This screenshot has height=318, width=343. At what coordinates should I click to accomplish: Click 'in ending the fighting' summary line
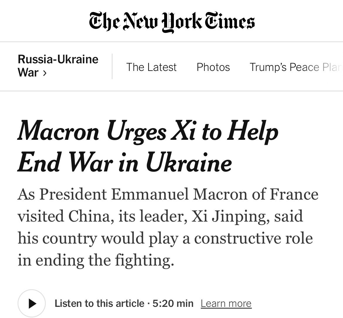pos(96,261)
